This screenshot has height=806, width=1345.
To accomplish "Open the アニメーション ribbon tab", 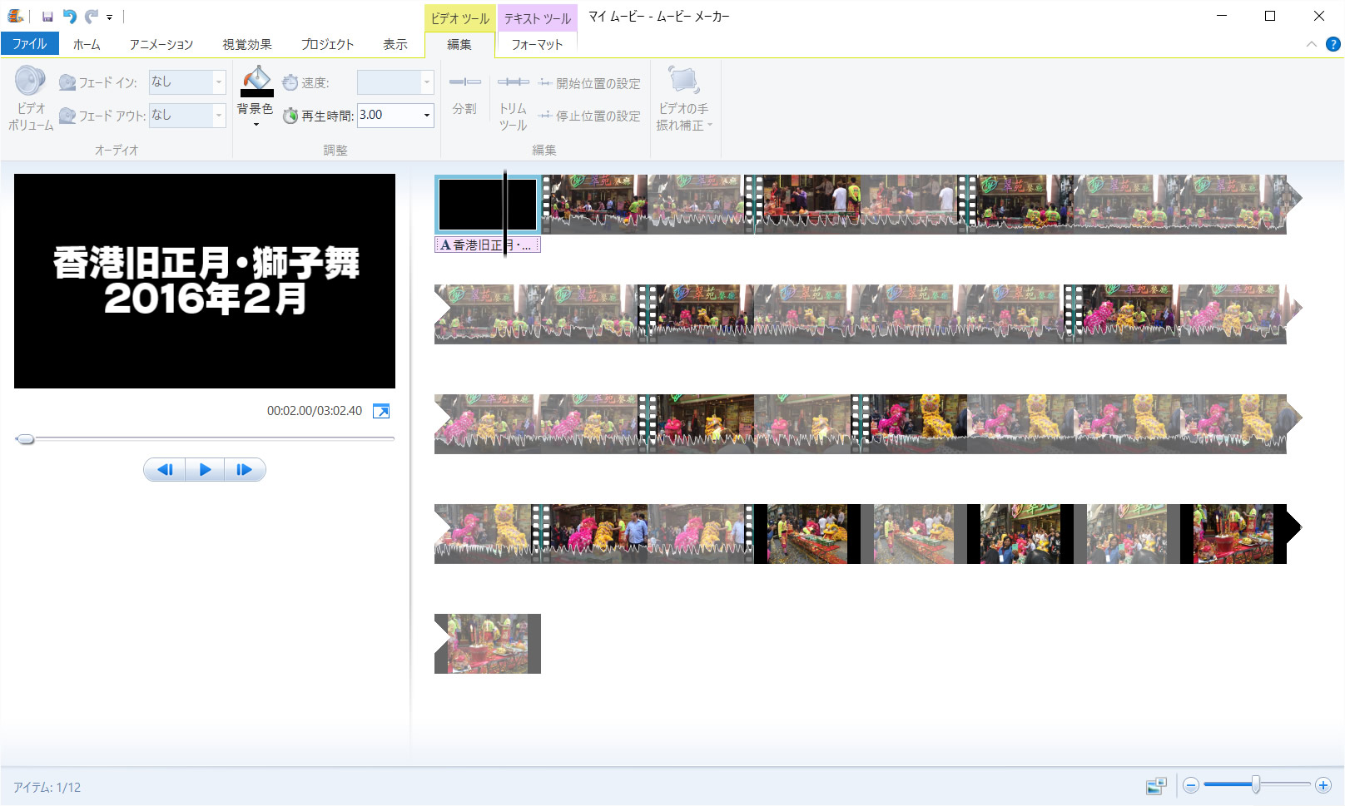I will point(161,45).
